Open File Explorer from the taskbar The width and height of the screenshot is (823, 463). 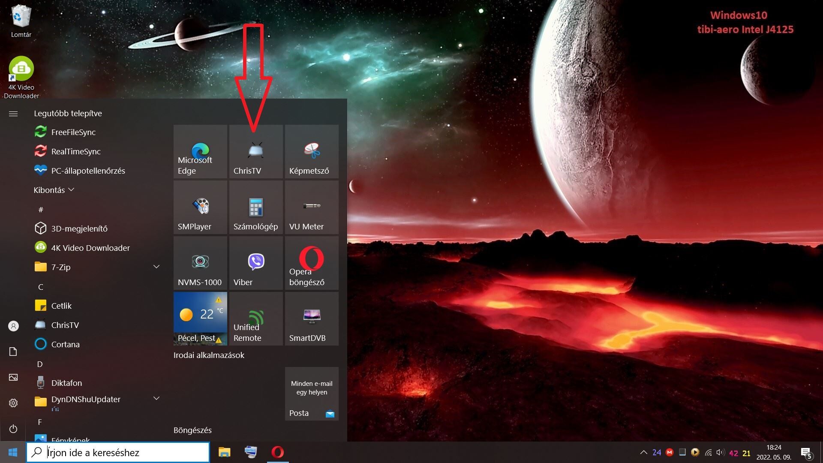224,452
